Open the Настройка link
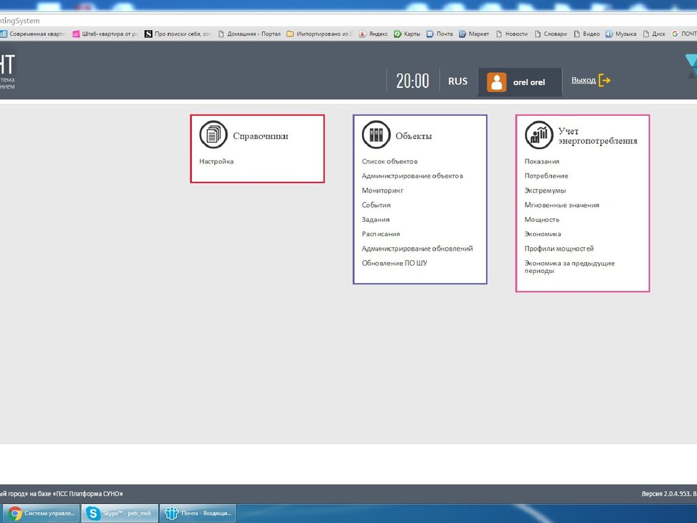Screen dimensions: 697x523 (x=216, y=161)
